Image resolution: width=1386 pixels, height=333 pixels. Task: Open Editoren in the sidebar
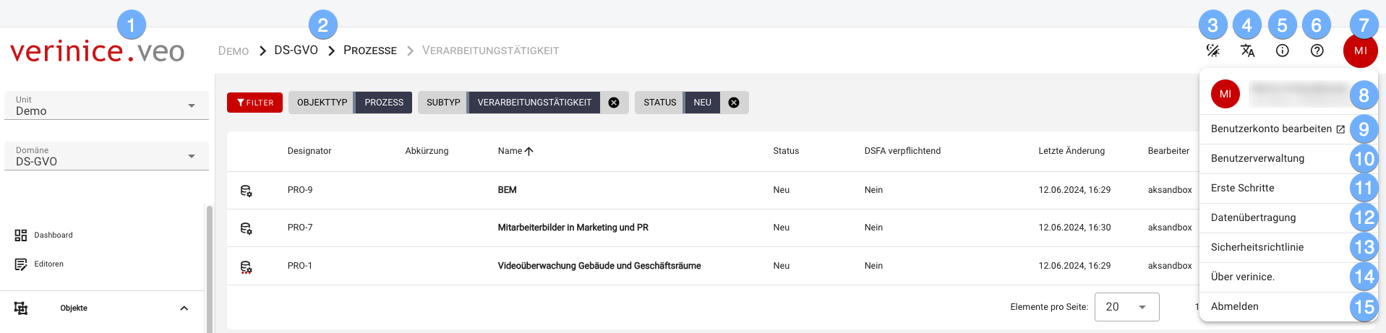click(48, 264)
